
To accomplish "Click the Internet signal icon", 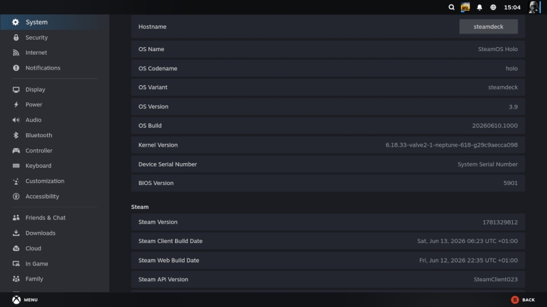I will [16, 53].
